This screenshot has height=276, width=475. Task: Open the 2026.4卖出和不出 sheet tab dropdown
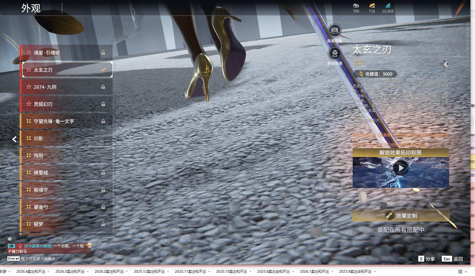tap(48, 272)
